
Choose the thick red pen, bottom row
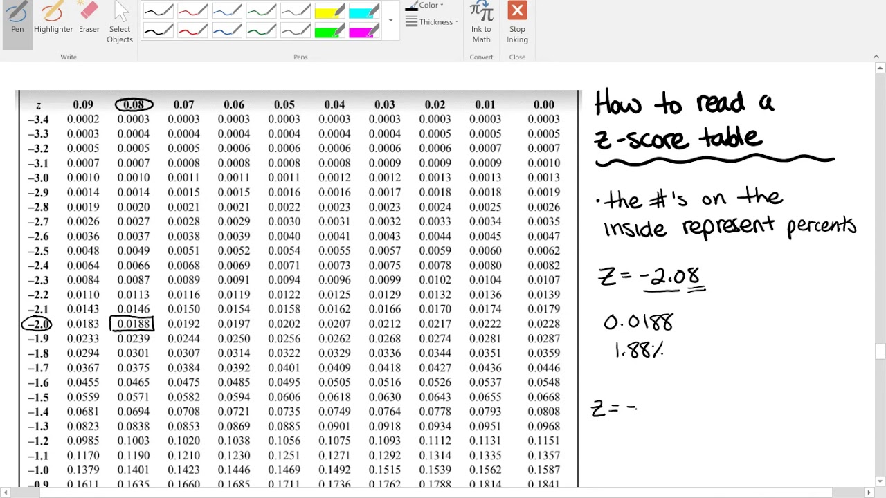[x=193, y=30]
